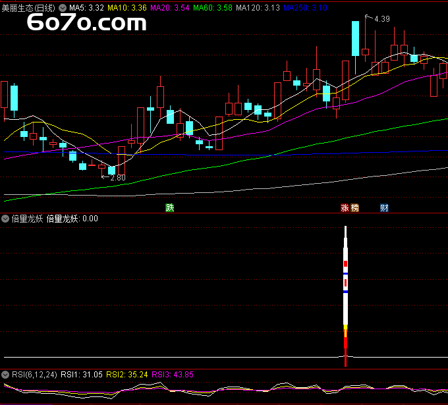Image resolution: width=448 pixels, height=405 pixels.
Task: Click the magenta RSI3: 43.85 value
Action: click(173, 375)
